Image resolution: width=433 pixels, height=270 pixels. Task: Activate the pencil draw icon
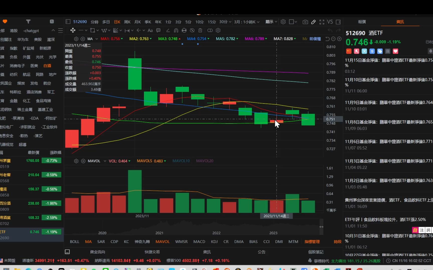click(x=313, y=22)
